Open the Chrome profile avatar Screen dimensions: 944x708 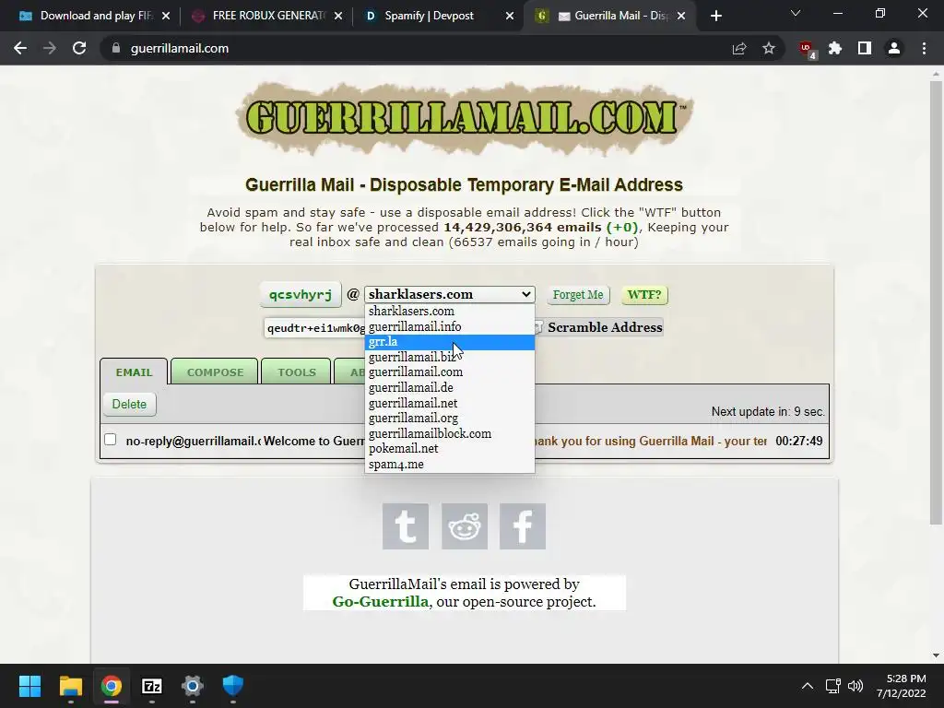894,48
